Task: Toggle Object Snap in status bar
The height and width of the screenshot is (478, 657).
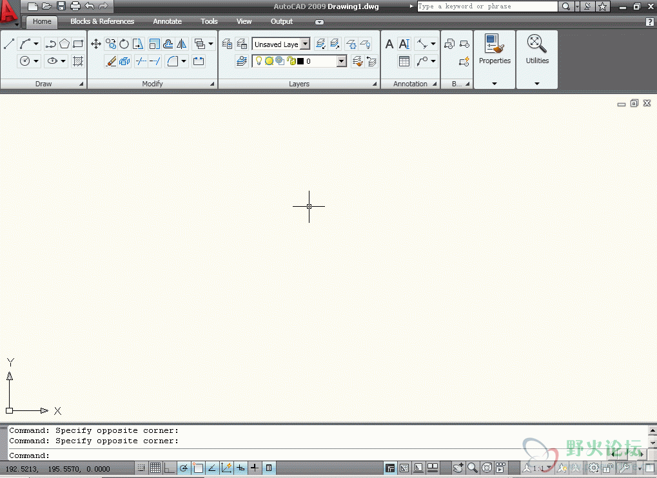Action: click(x=198, y=468)
